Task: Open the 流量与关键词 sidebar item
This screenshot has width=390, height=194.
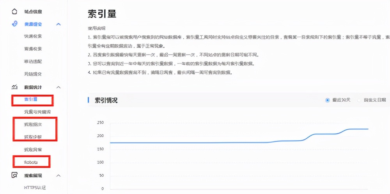Action: pyautogui.click(x=37, y=112)
